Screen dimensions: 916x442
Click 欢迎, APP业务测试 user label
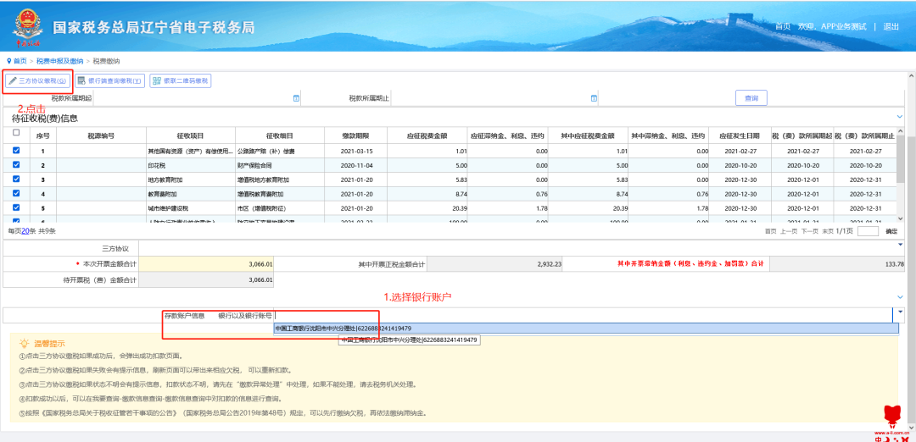(832, 26)
